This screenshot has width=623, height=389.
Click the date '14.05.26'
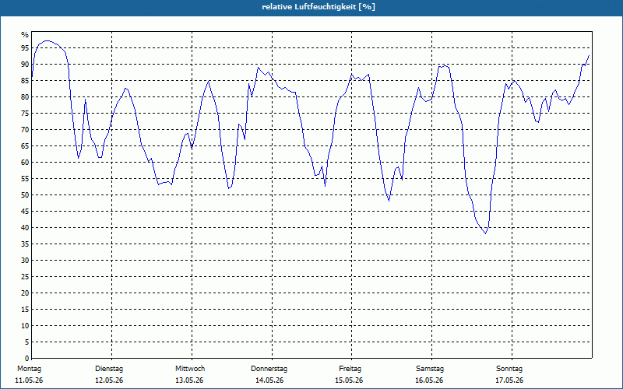(x=269, y=380)
